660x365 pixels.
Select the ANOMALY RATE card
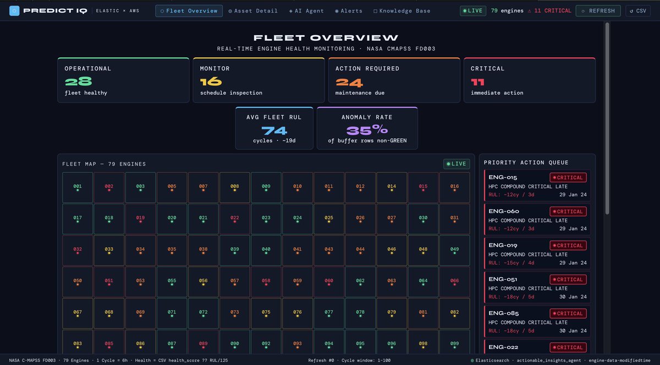367,128
